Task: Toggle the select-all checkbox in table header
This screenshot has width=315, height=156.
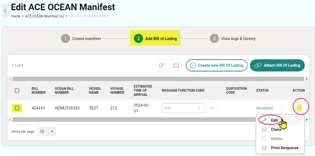Action: pyautogui.click(x=17, y=91)
